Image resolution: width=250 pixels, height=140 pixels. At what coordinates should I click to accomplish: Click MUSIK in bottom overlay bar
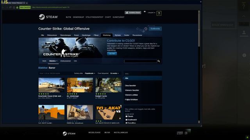pyautogui.click(x=107, y=133)
